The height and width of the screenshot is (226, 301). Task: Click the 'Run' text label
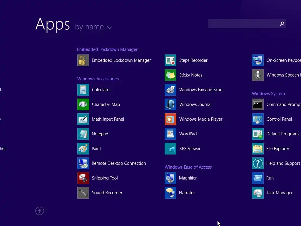pyautogui.click(x=270, y=178)
